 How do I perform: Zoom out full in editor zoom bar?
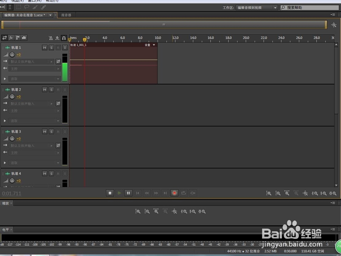(305, 193)
